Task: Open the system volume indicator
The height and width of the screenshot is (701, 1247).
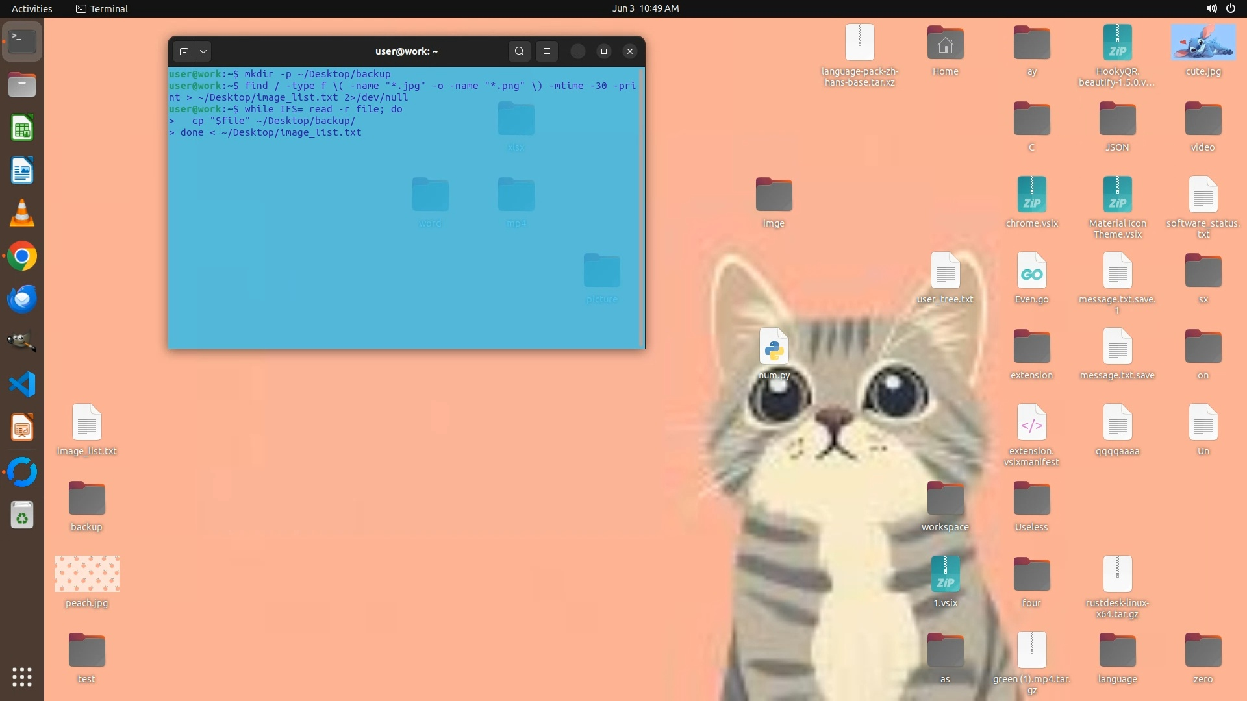Action: (1211, 8)
